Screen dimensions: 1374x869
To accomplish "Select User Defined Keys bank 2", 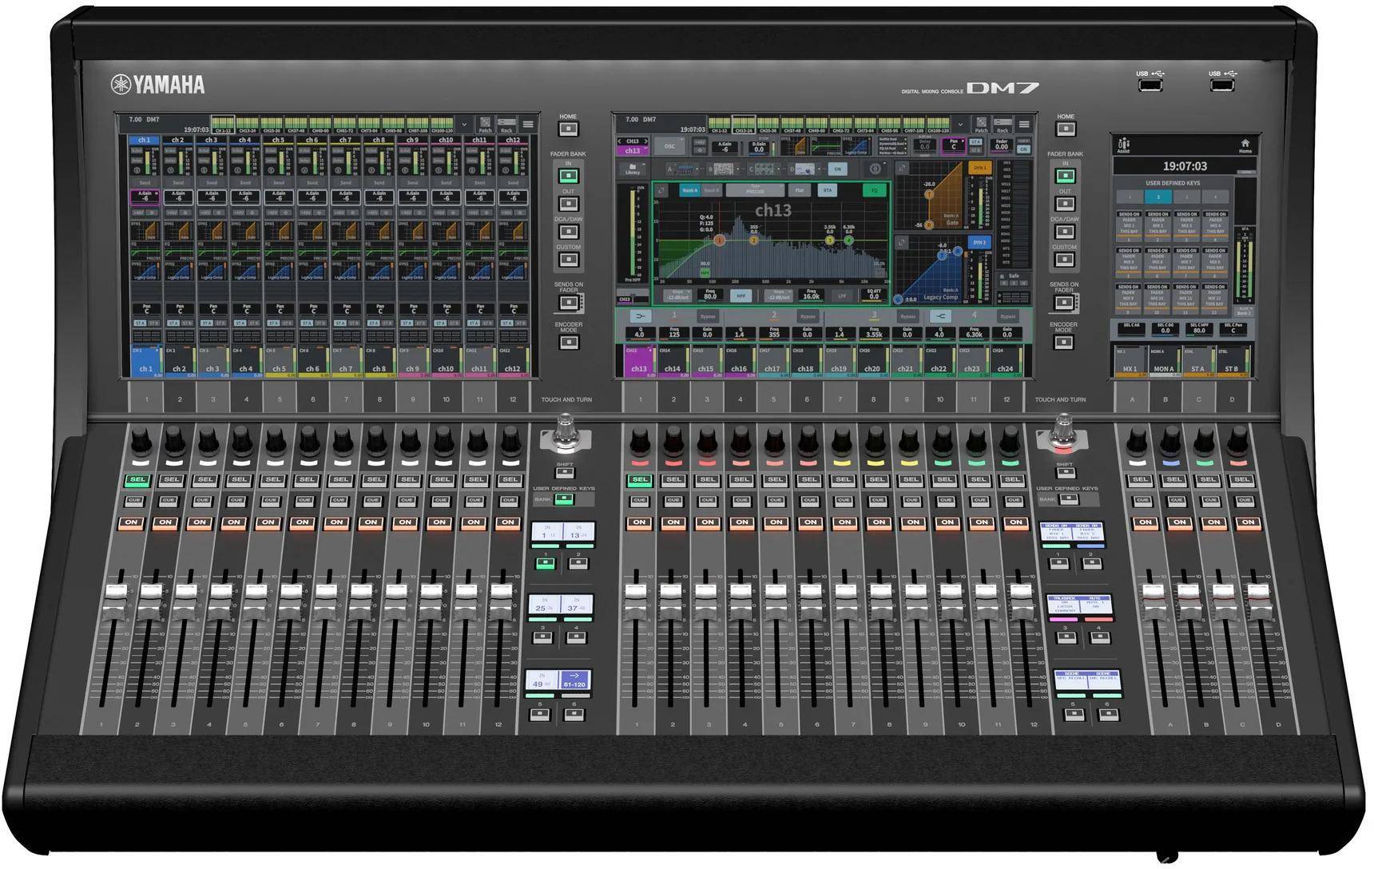I will click(1158, 197).
